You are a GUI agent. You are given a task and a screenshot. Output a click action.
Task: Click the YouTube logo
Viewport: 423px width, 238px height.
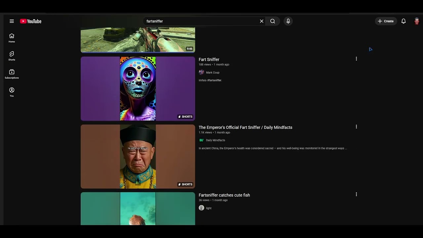coord(30,21)
